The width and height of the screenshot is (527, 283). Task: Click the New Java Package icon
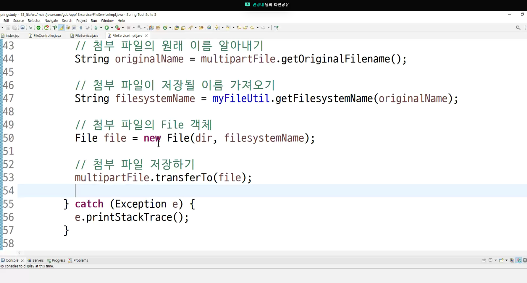(158, 28)
